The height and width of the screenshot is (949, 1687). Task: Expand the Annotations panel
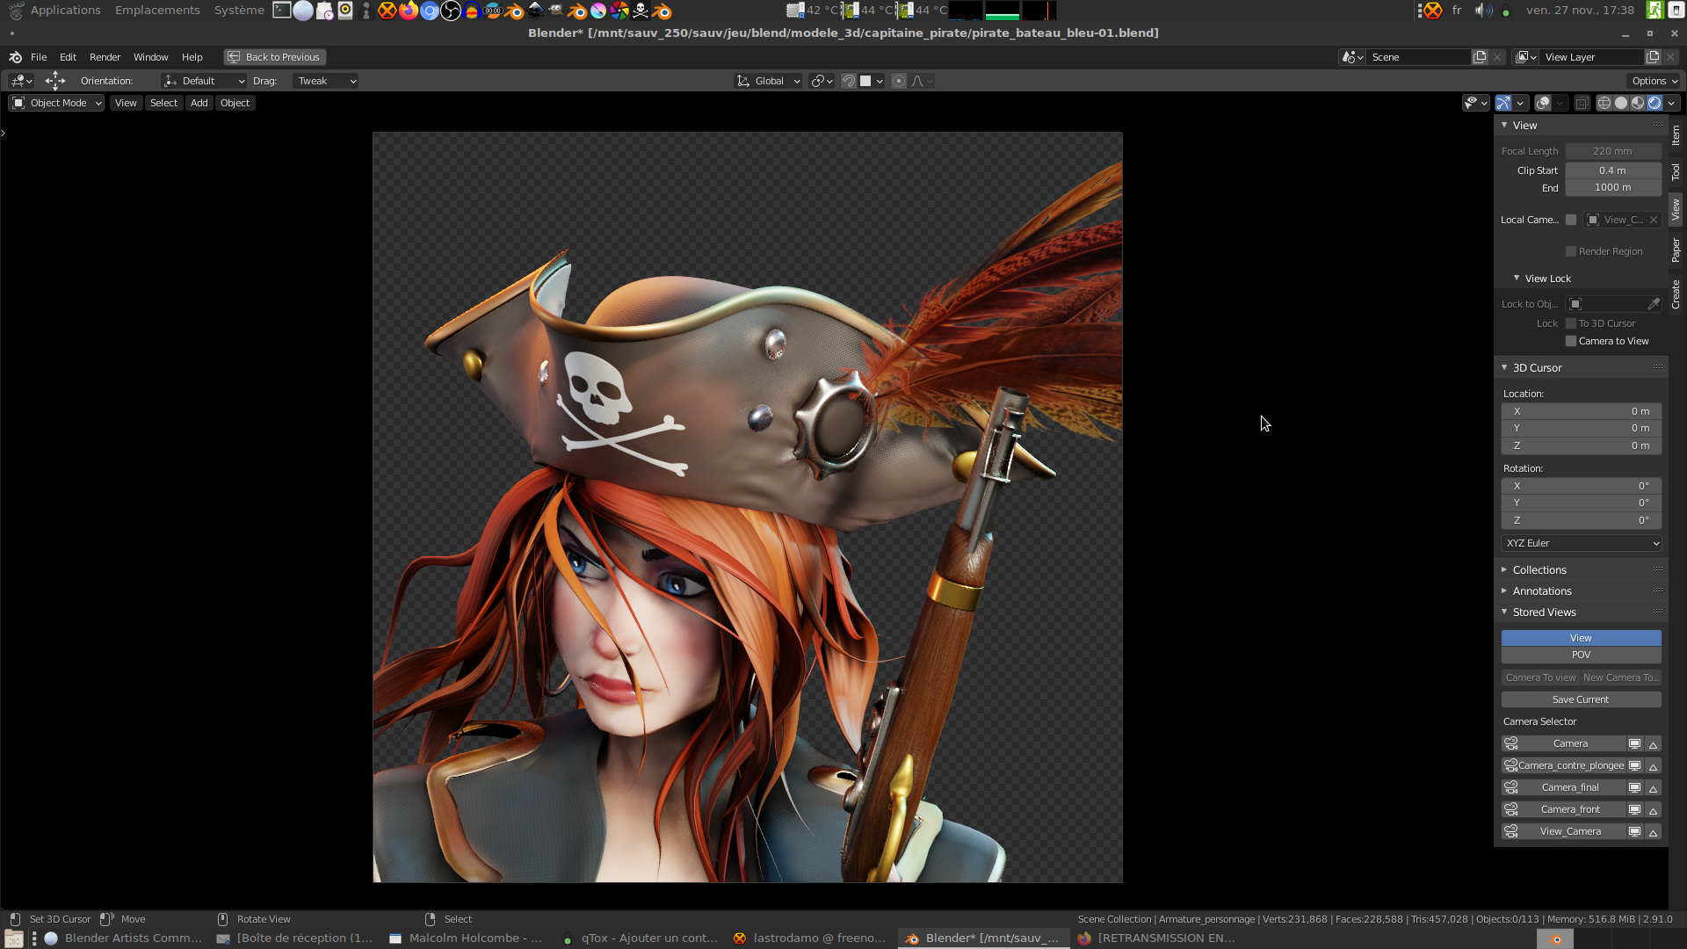tap(1504, 590)
